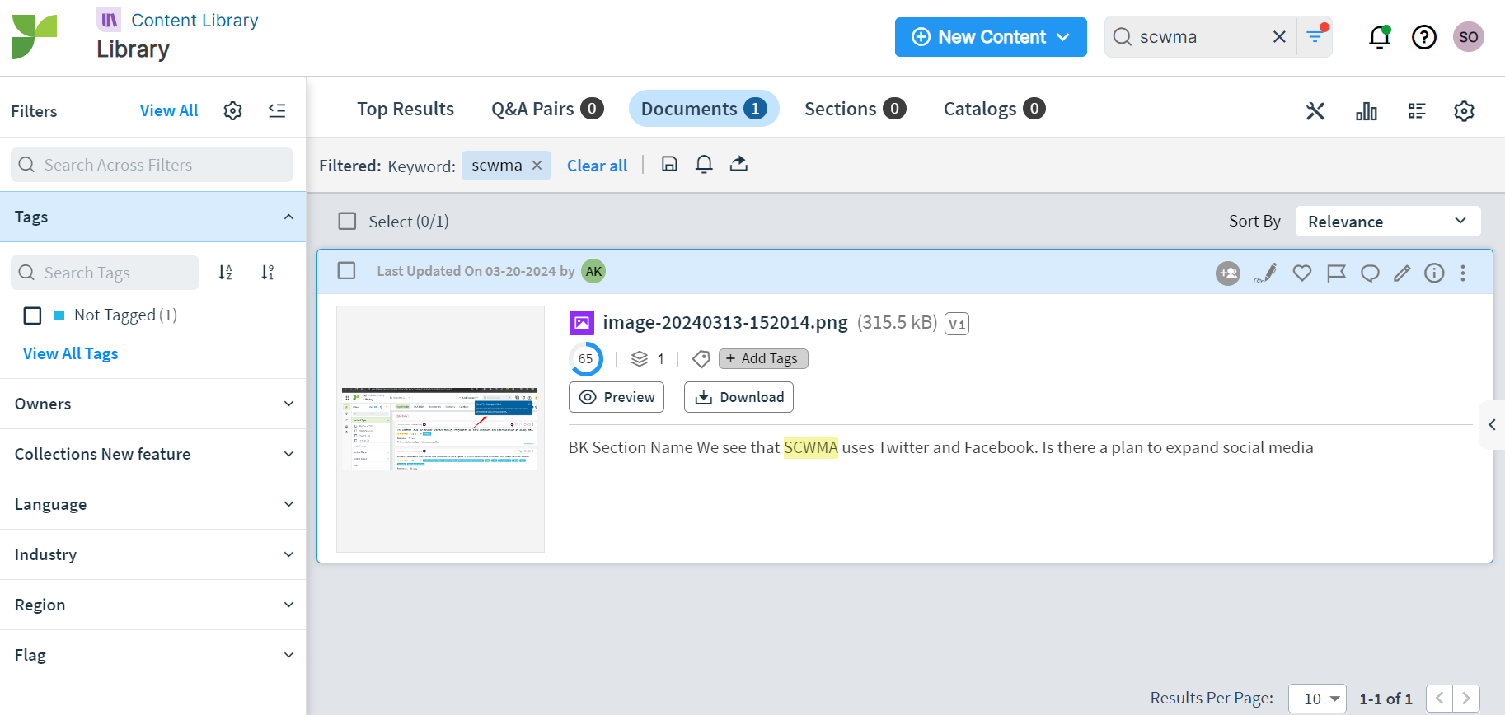The image size is (1505, 715).
Task: Toggle the Select (0/1) checkbox
Action: tap(348, 222)
